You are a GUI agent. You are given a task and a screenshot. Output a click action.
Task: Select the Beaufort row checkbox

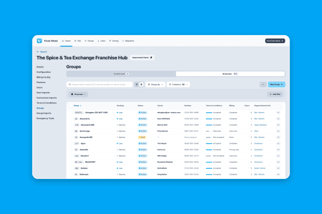pyautogui.click(x=71, y=156)
